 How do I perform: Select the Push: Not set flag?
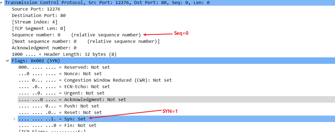[59, 106]
